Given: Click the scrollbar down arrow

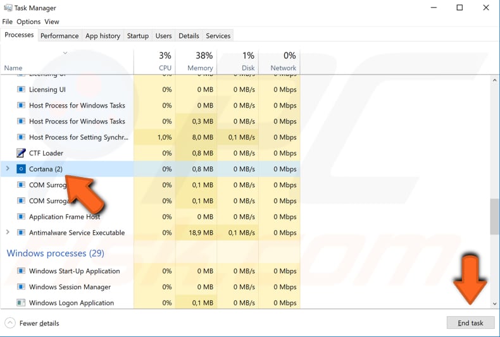Looking at the screenshot, I should [x=494, y=303].
